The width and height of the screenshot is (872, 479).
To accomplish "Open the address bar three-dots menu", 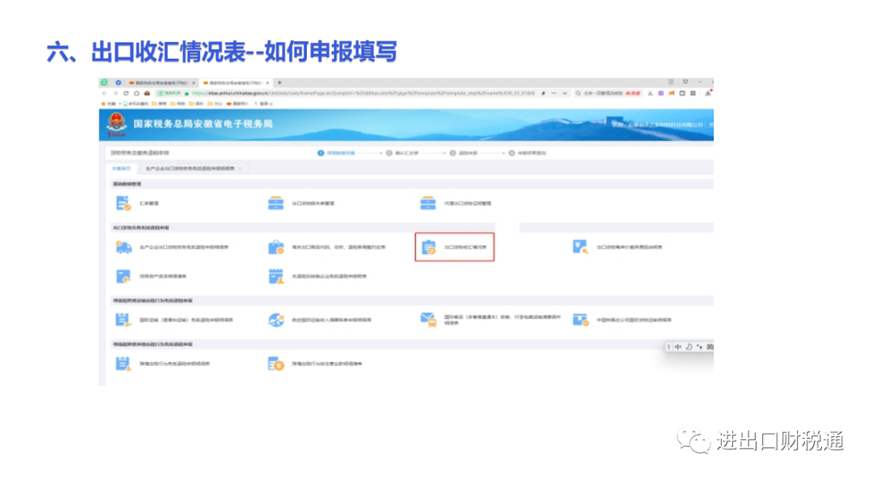I will click(x=554, y=94).
